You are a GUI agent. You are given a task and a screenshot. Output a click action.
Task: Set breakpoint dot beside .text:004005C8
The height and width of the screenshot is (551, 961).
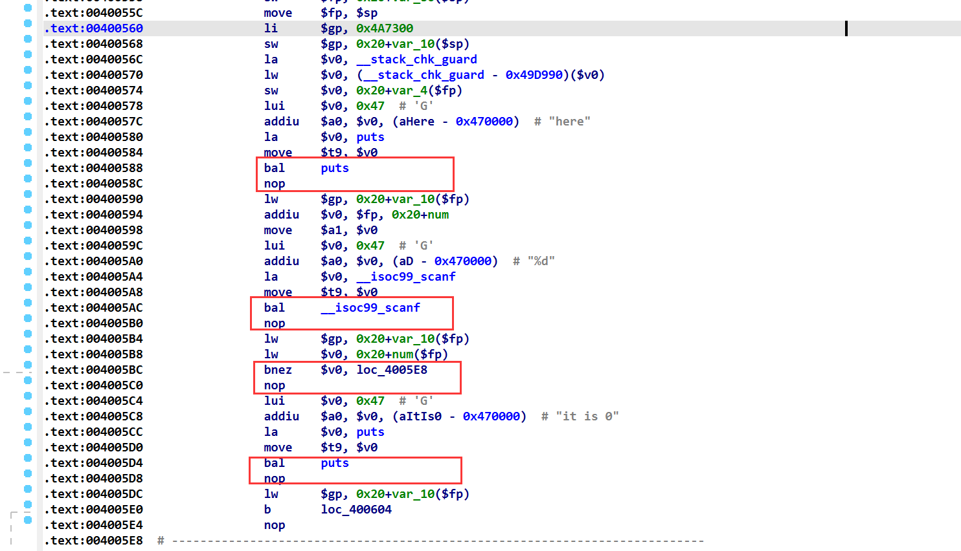28,411
